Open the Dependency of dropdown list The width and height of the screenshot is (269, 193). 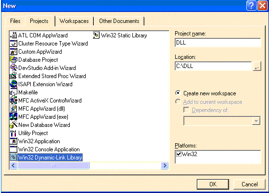pos(256,121)
